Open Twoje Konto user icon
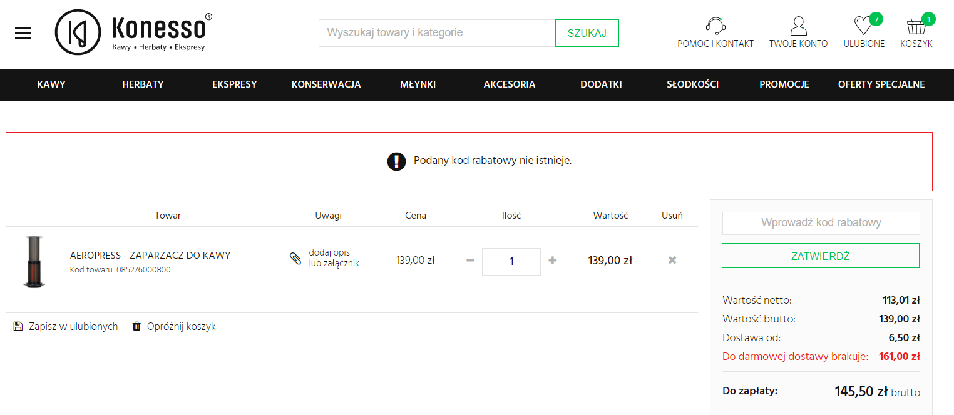 [x=798, y=26]
